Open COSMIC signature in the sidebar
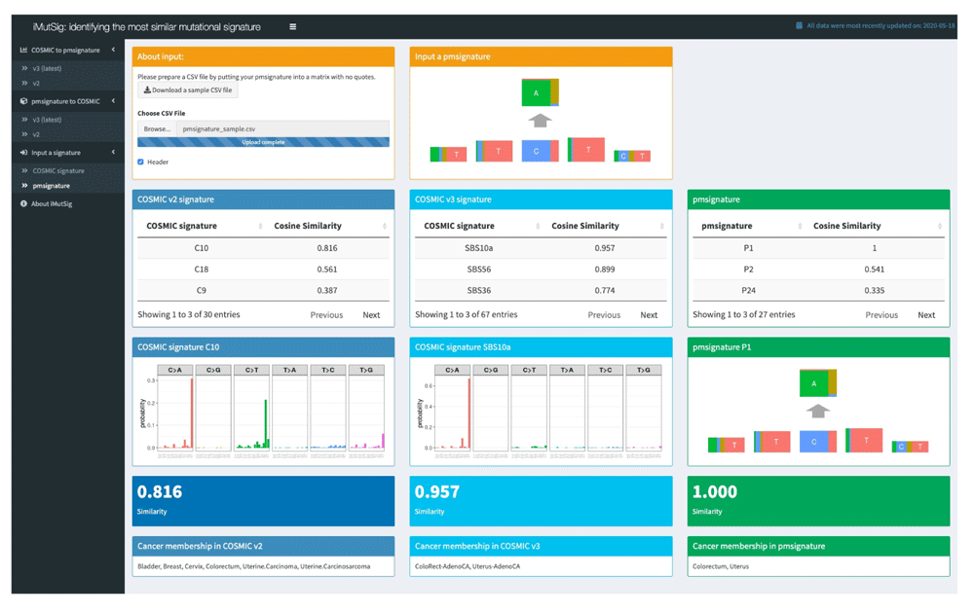The image size is (974, 613). coord(58,171)
